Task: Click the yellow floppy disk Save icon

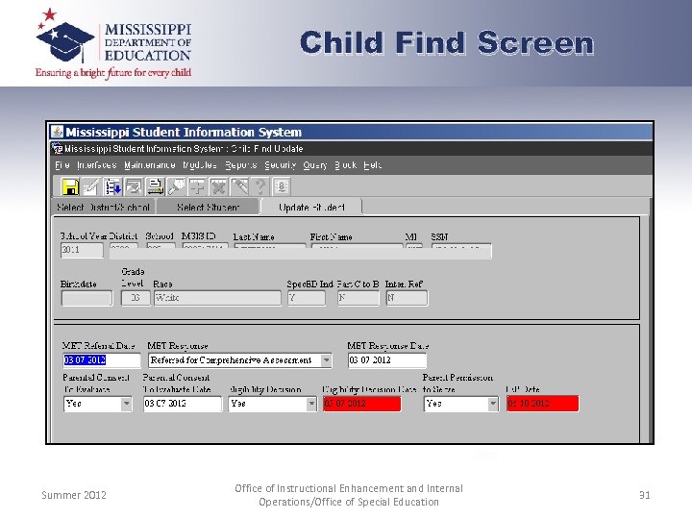Action: tap(70, 186)
